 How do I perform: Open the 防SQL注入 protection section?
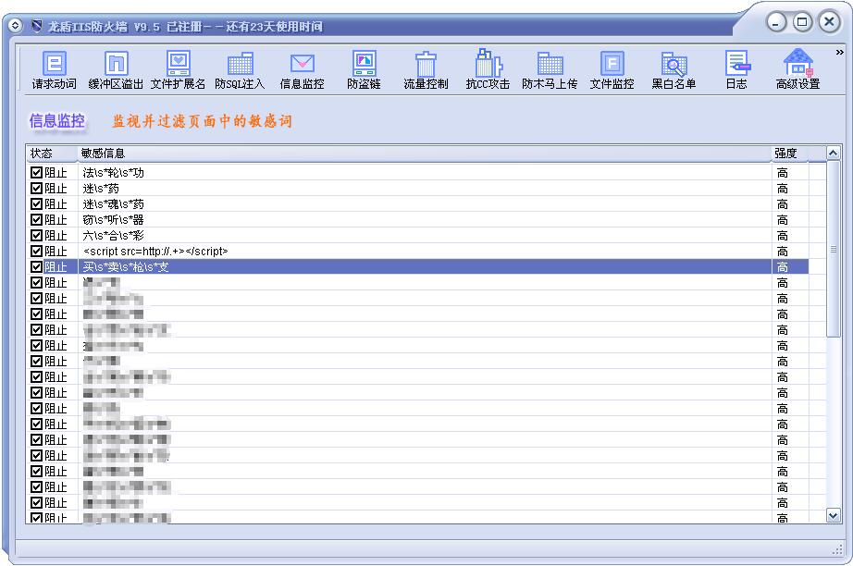240,70
